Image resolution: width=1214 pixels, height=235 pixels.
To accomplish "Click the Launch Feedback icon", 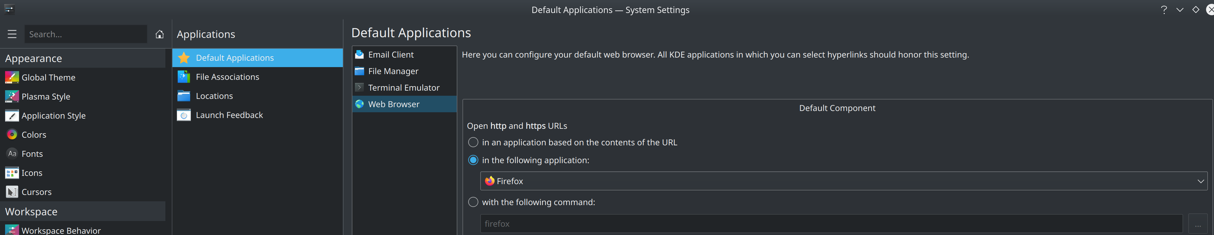I will [x=184, y=115].
